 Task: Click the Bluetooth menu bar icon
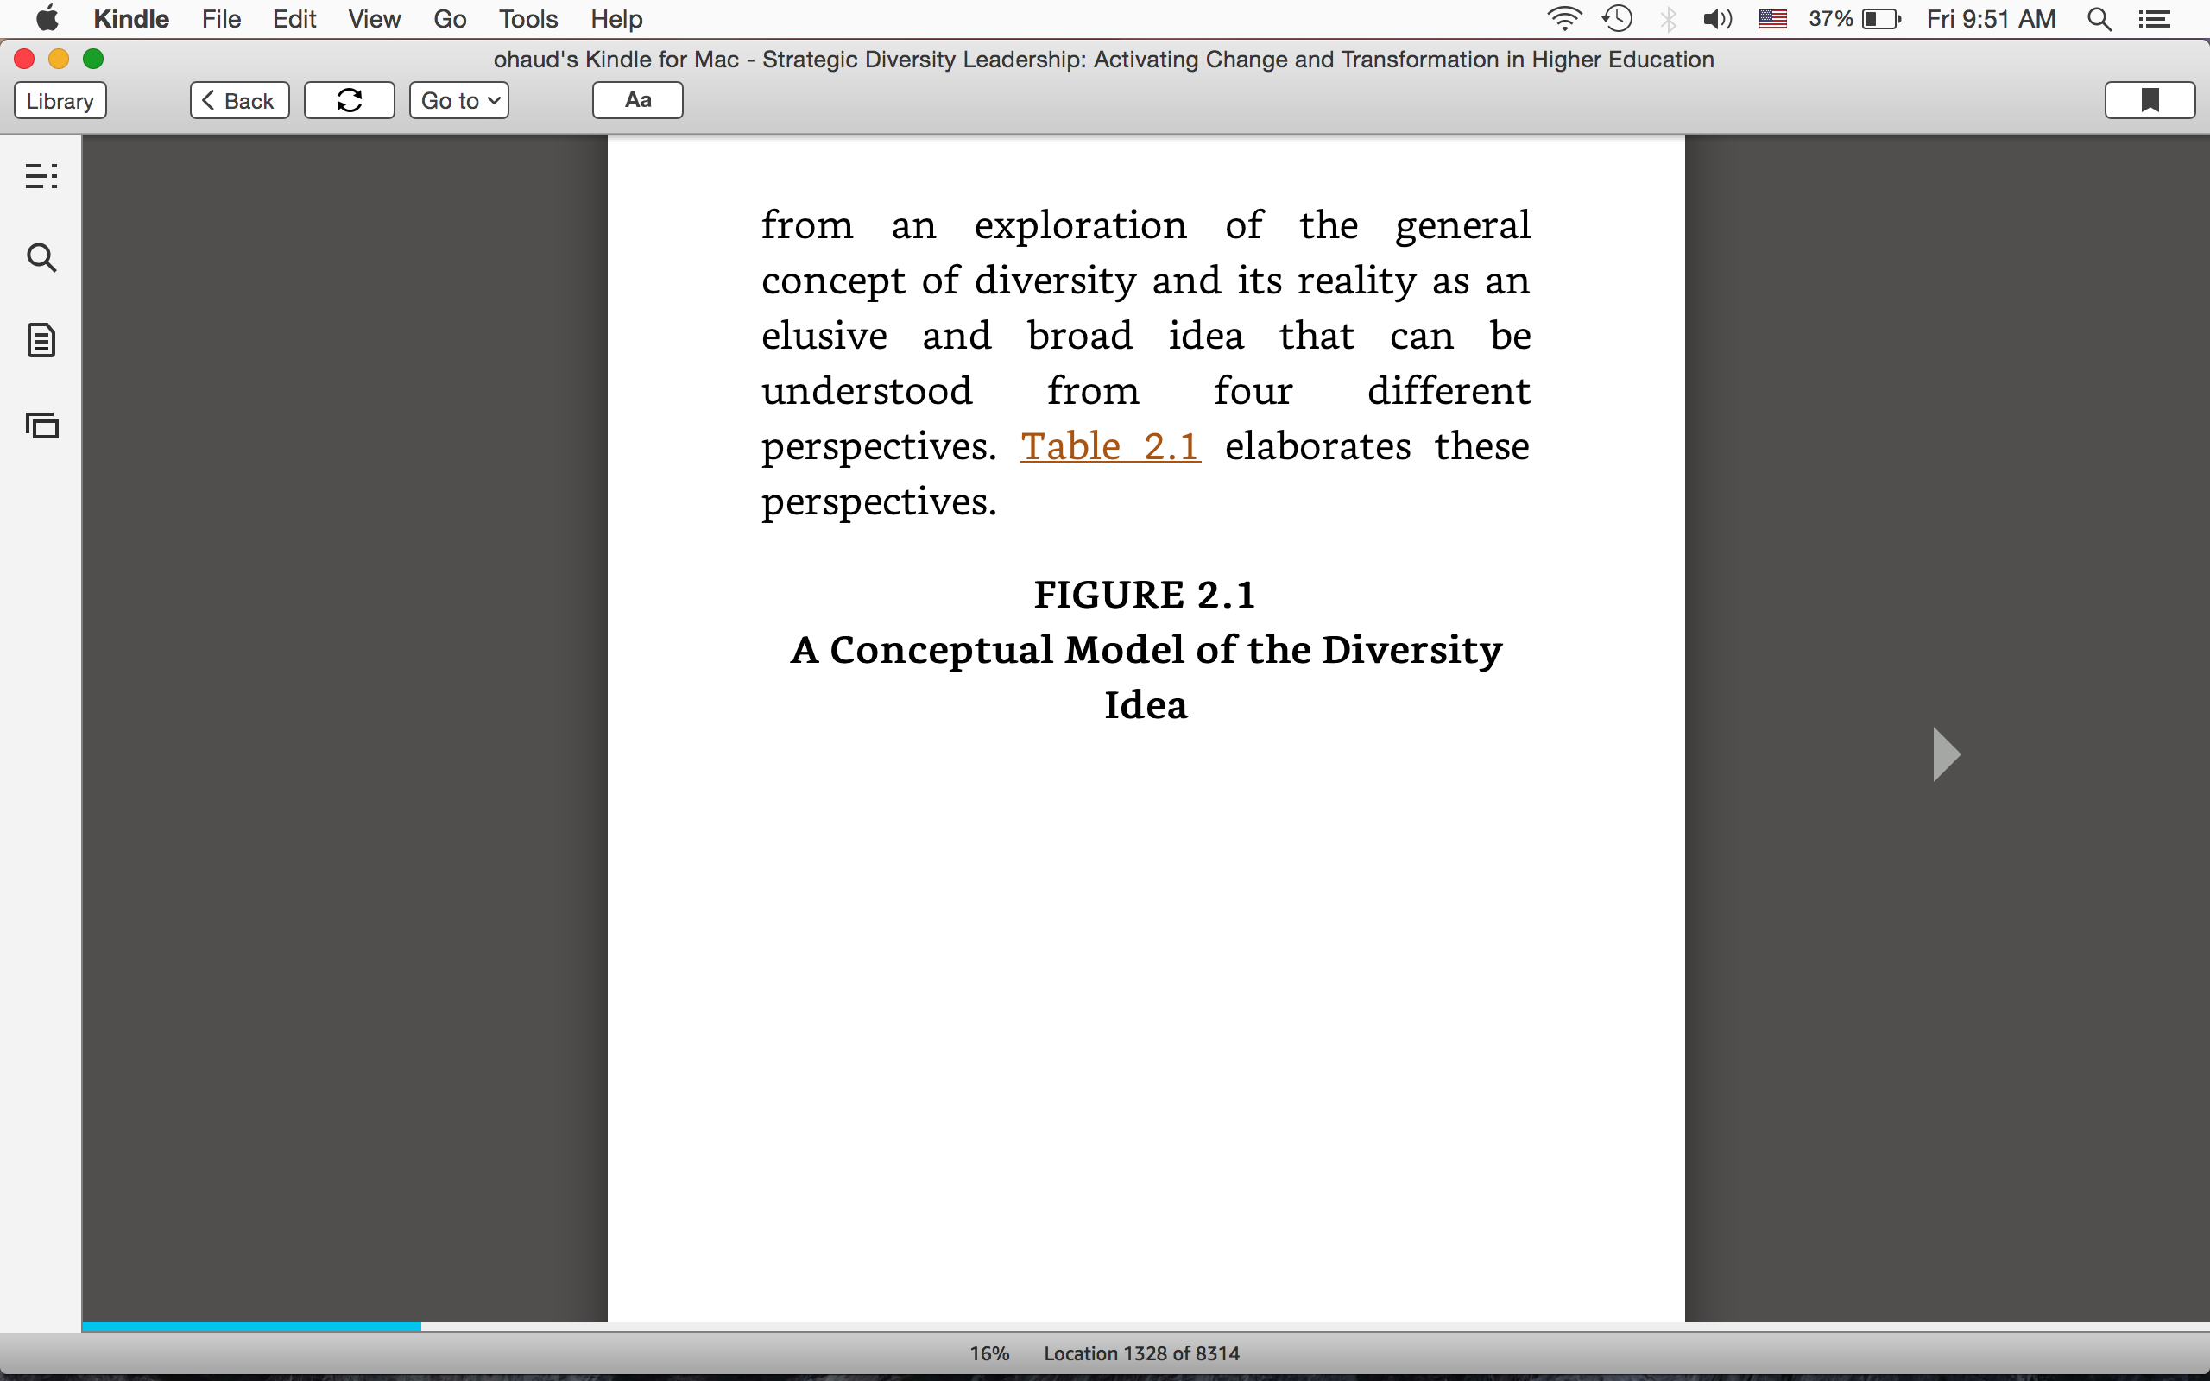tap(1669, 19)
